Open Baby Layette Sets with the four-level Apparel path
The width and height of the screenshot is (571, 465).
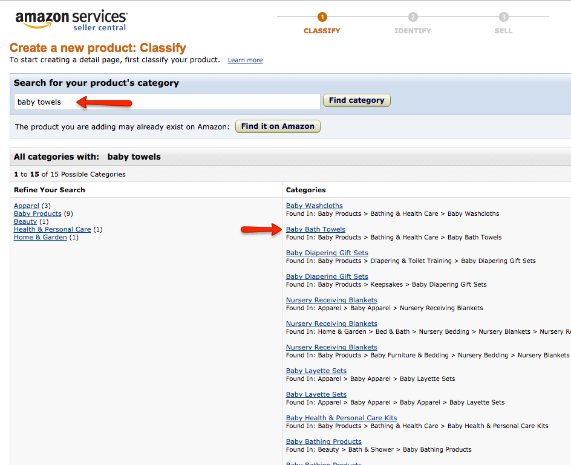click(x=316, y=395)
